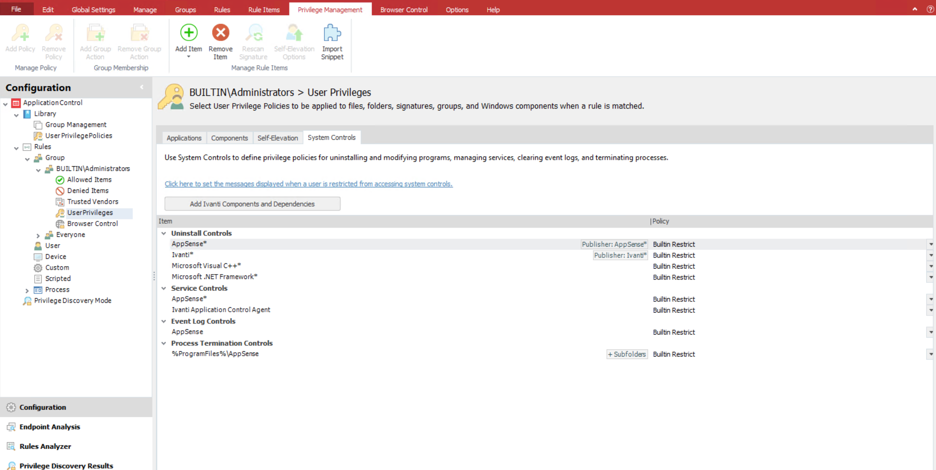Open policy dropdown for Ivanti* uninstall row
936x470 pixels.
tap(930, 256)
